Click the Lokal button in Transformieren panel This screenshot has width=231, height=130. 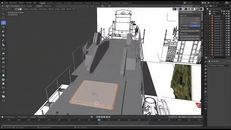[x=195, y=26]
